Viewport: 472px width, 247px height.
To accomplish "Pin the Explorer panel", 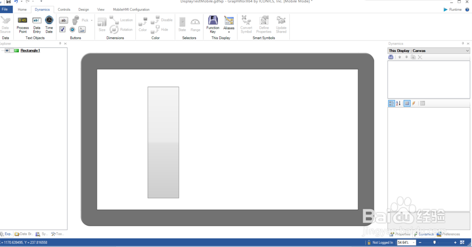I will pyautogui.click(x=60, y=43).
